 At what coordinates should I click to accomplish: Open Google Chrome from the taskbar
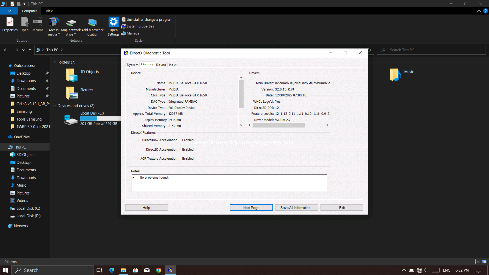click(158, 270)
